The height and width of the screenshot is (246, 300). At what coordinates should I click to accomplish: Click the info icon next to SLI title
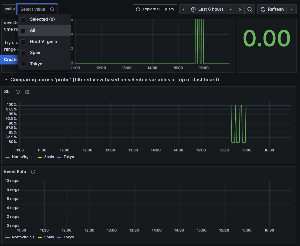point(17,91)
